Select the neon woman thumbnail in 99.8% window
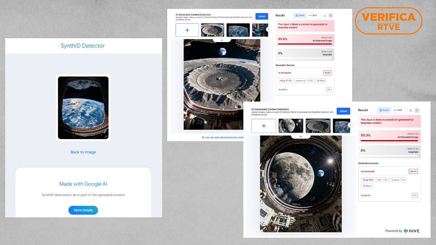This screenshot has height=245, width=436. [x=260, y=30]
